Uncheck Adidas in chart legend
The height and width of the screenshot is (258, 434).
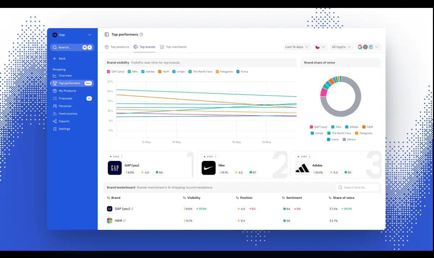pyautogui.click(x=143, y=71)
